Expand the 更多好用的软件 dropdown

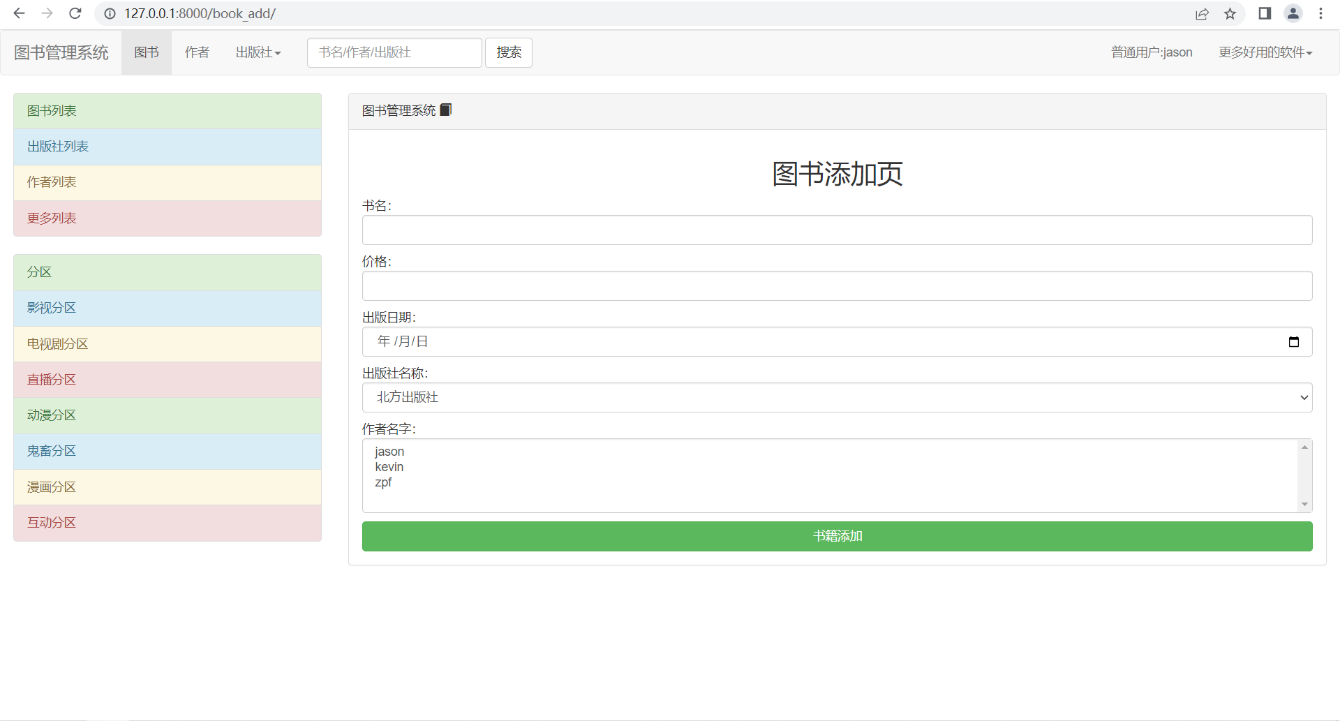tap(1265, 52)
